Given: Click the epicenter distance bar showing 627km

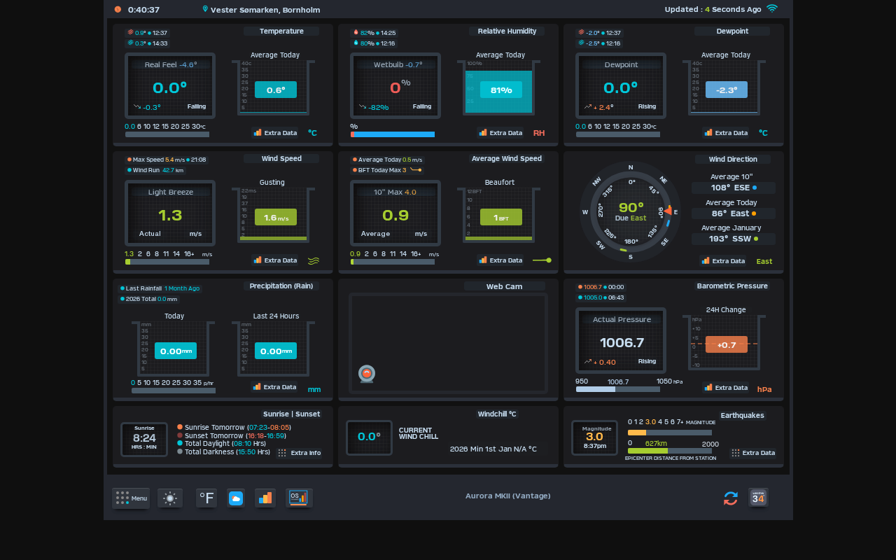Looking at the screenshot, I should coord(670,451).
